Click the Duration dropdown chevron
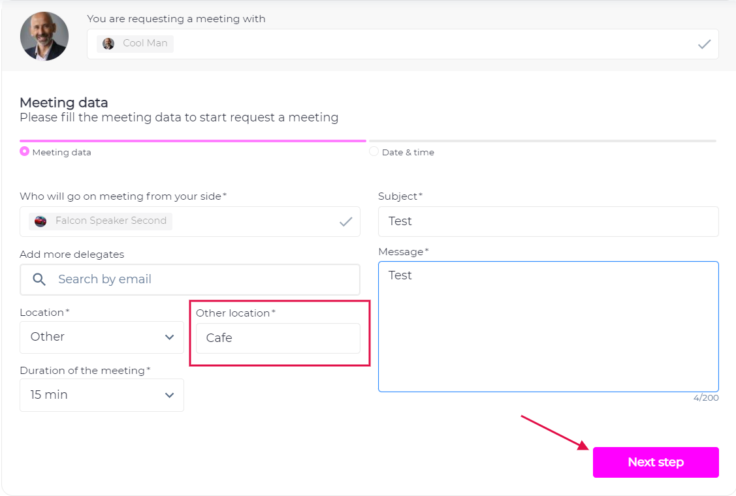 [x=169, y=395]
